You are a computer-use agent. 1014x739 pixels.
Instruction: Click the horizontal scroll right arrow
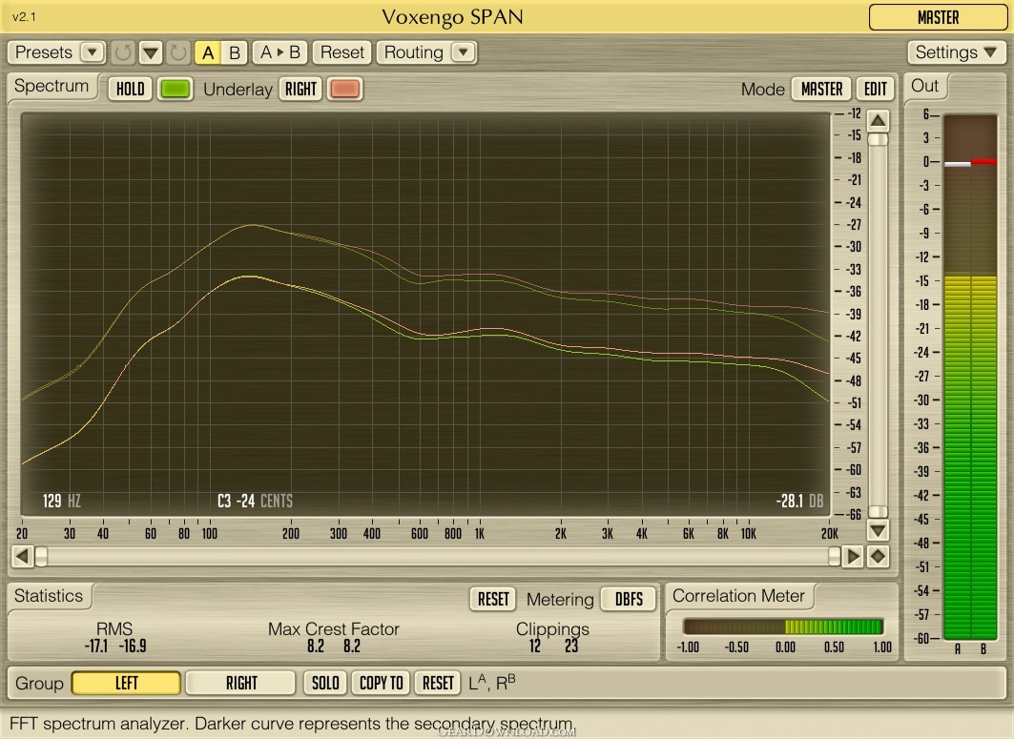853,556
